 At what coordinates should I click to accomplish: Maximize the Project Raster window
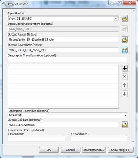[120, 3]
